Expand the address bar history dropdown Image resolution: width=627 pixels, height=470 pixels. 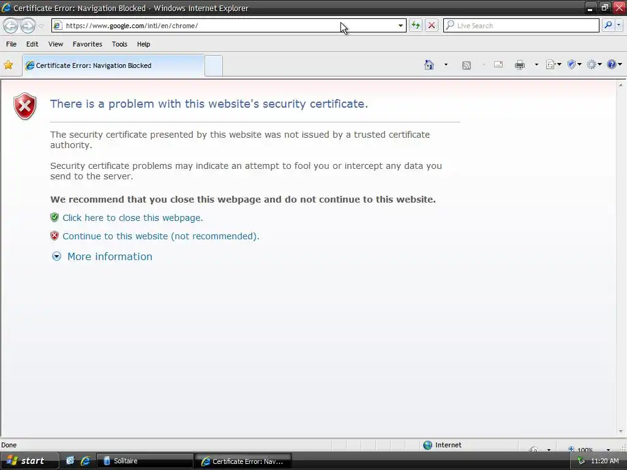[400, 26]
